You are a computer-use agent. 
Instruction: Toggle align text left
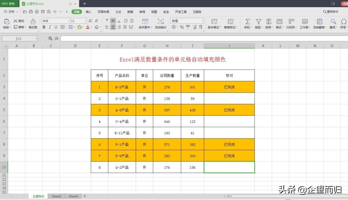click(107, 27)
